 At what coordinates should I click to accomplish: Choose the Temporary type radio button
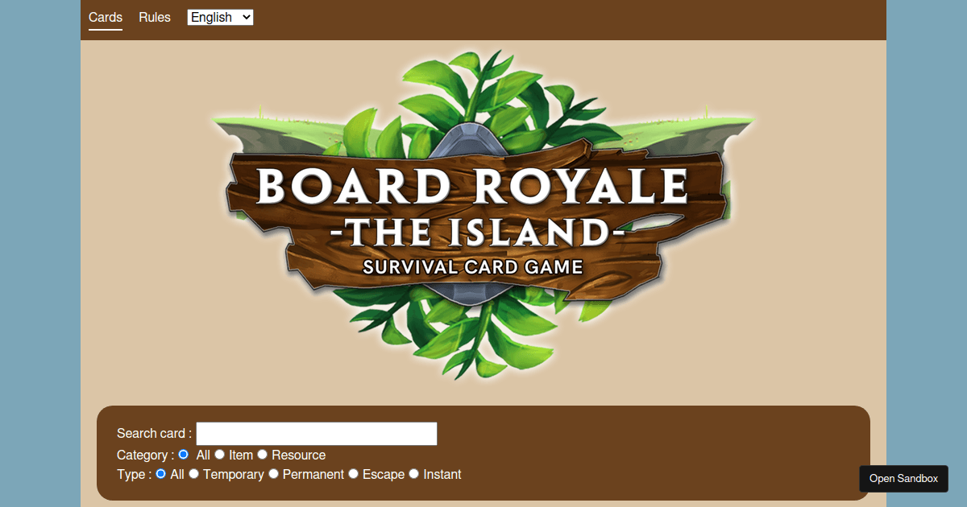tap(193, 474)
